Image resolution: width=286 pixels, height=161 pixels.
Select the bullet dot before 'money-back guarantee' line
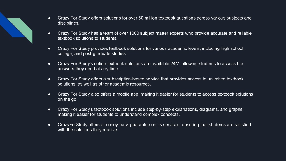(49, 125)
